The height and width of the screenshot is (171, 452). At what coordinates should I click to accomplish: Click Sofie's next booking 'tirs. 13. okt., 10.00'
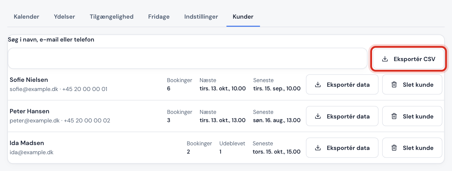(223, 89)
